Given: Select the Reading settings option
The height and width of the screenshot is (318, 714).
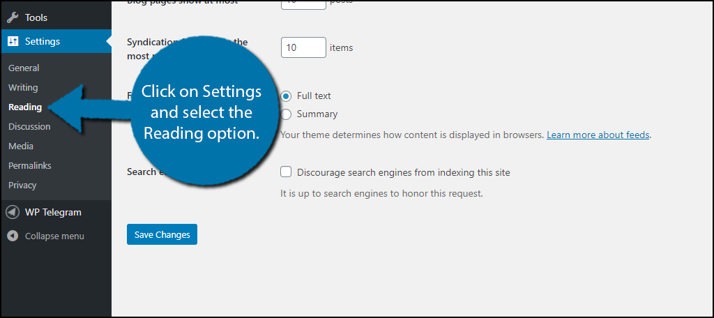Looking at the screenshot, I should point(25,107).
